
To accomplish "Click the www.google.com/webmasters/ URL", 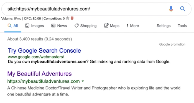I will pyautogui.click(x=36, y=57).
